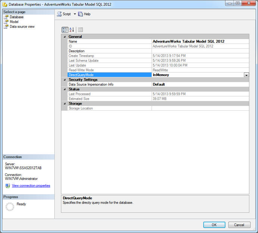Screen dimensions: 258x233
Task: Close the Database Properties dialog
Action: (x=249, y=3)
